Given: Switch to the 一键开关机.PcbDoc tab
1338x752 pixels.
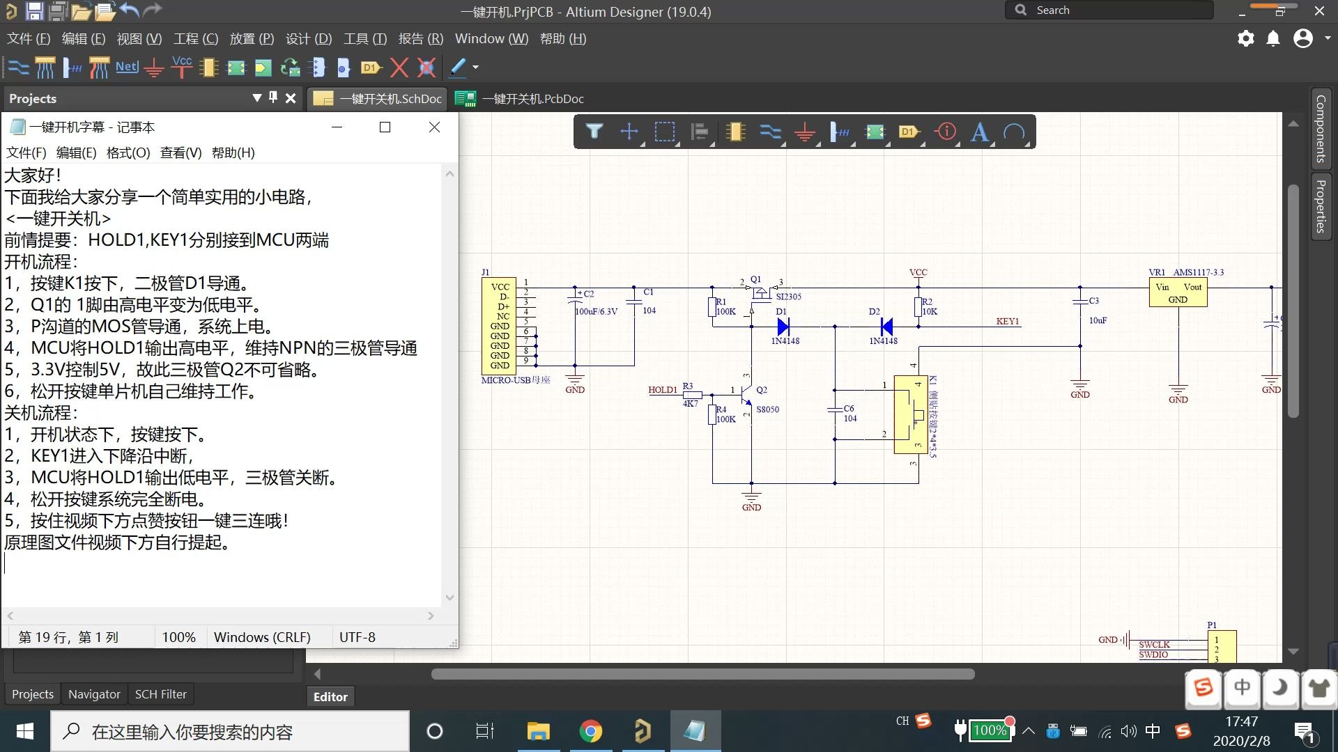Looking at the screenshot, I should click(520, 99).
